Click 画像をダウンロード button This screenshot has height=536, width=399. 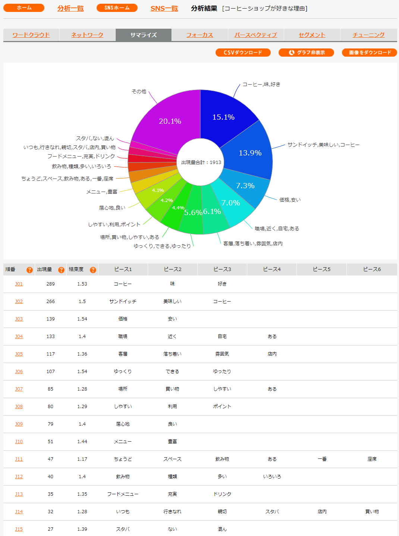tap(369, 53)
